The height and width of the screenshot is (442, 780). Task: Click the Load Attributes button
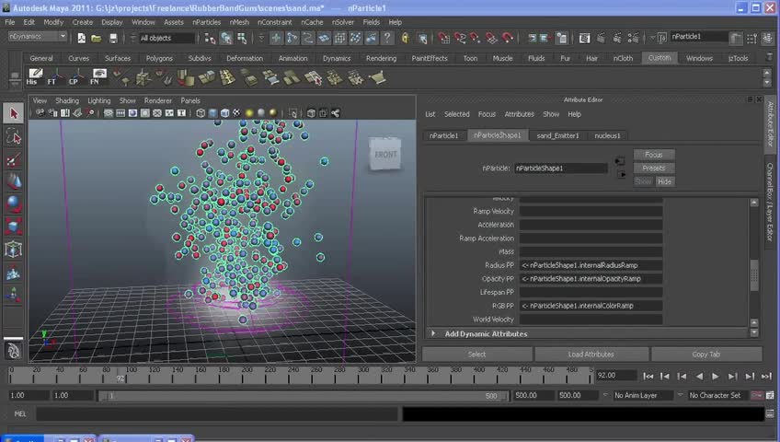(591, 354)
